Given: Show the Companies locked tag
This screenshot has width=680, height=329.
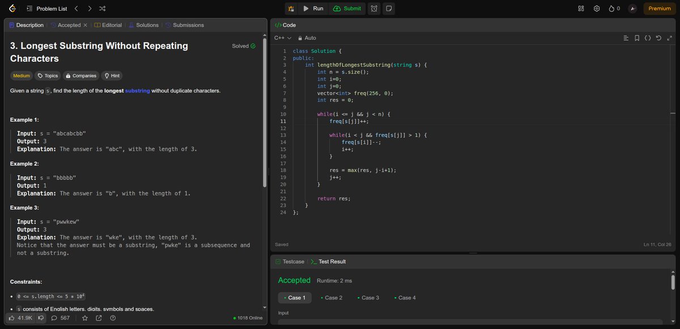Looking at the screenshot, I should [x=80, y=75].
